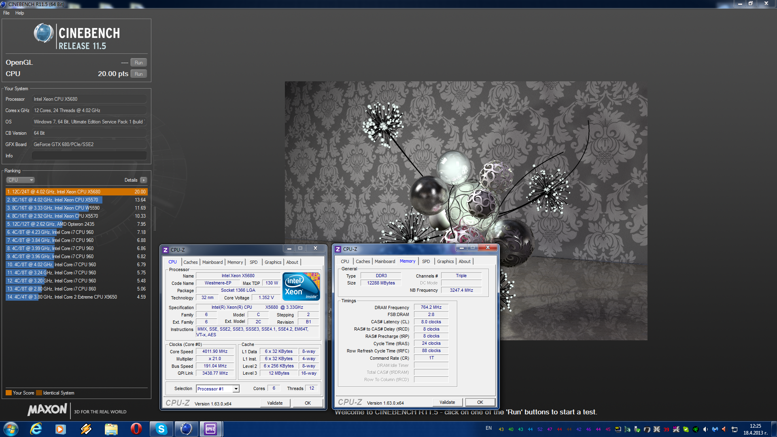Viewport: 777px width, 437px height.
Task: Switch to Cinebench taskbar button
Action: point(186,429)
